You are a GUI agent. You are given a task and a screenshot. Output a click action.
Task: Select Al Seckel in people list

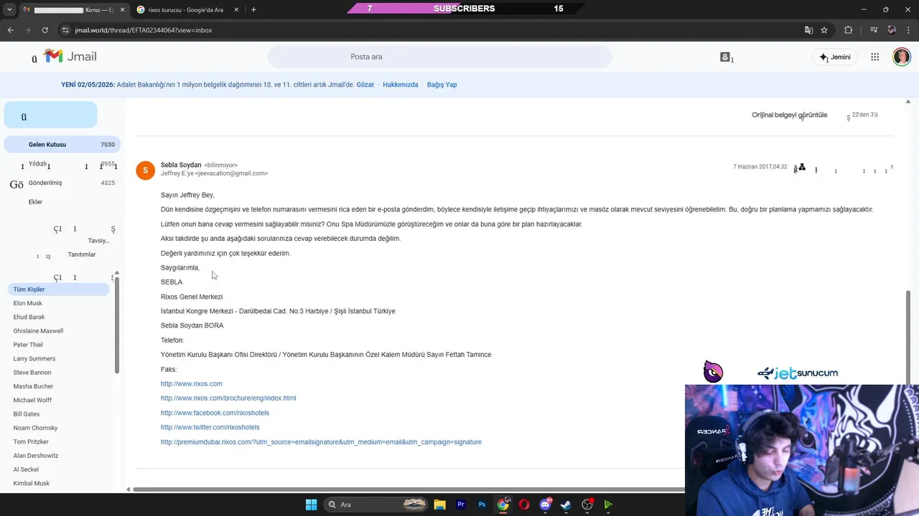click(26, 469)
